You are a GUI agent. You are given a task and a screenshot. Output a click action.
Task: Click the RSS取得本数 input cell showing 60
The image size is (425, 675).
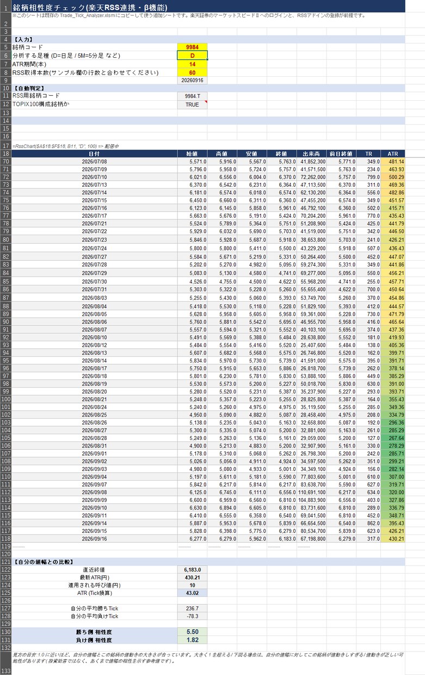coord(192,72)
